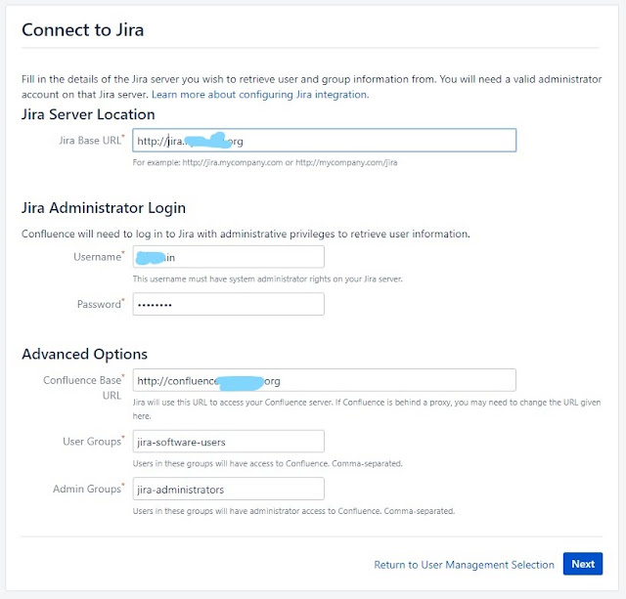Click the Admin Groups label
626x599 pixels.
pyautogui.click(x=89, y=489)
